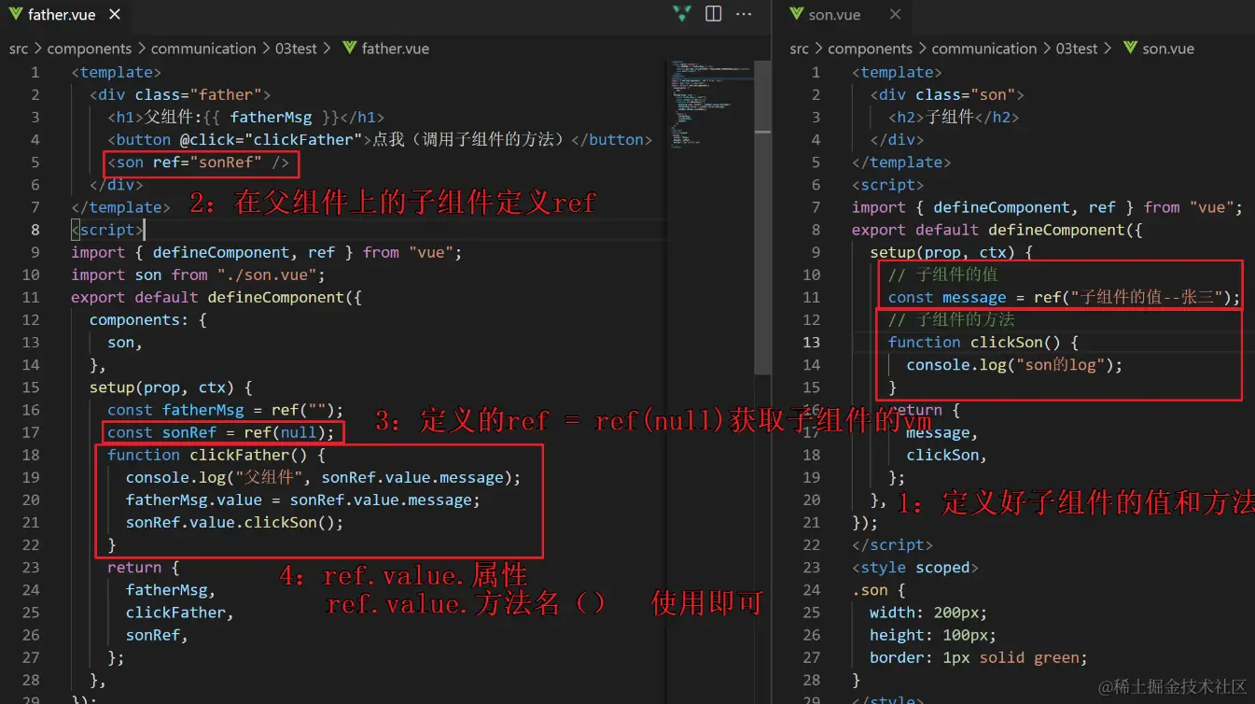Close the son.vue tab
This screenshot has width=1255, height=704.
[895, 15]
